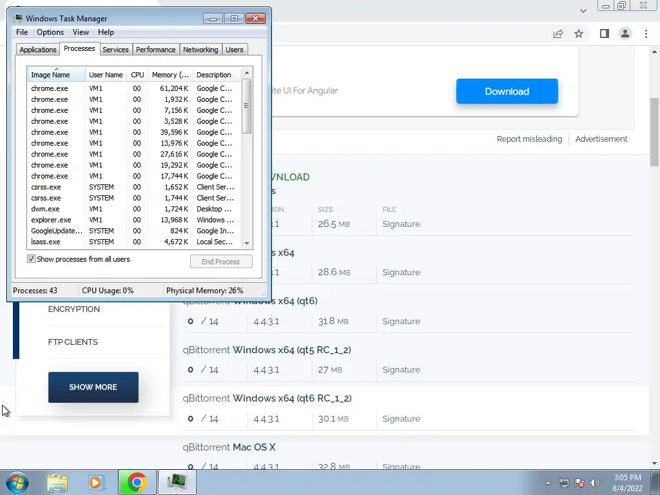Select the Processes tab
This screenshot has height=495, width=660.
coord(79,48)
